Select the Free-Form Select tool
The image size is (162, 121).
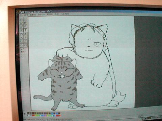(x=22, y=19)
